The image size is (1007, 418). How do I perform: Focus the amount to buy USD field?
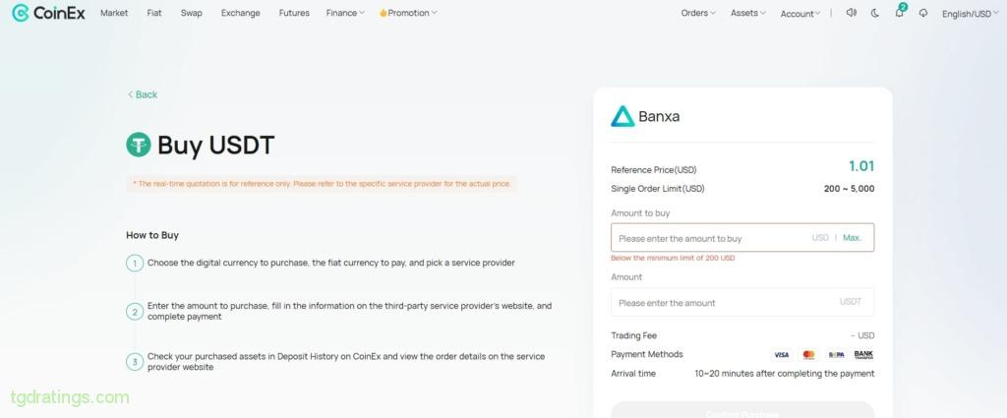pyautogui.click(x=742, y=238)
